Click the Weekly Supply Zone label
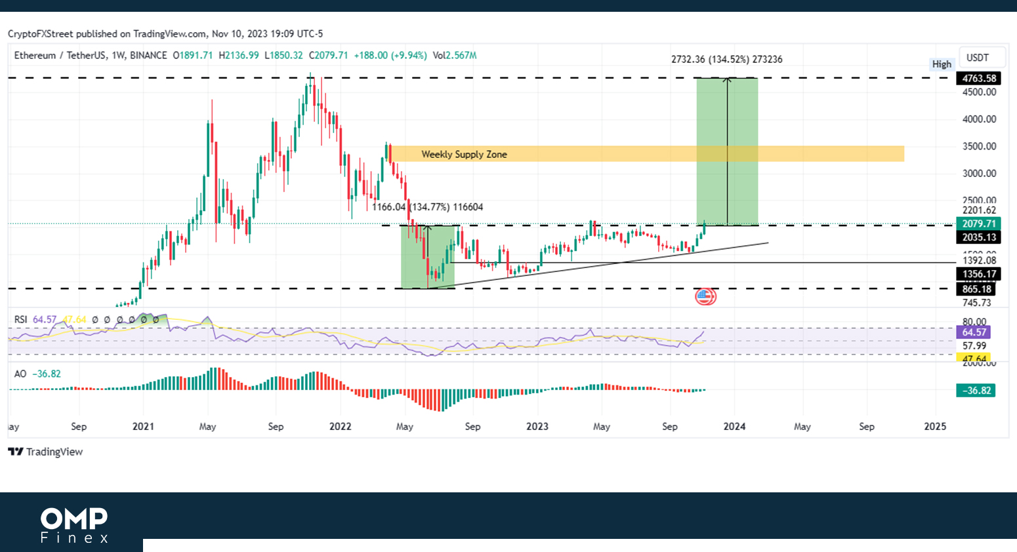This screenshot has width=1017, height=552. pyautogui.click(x=464, y=154)
